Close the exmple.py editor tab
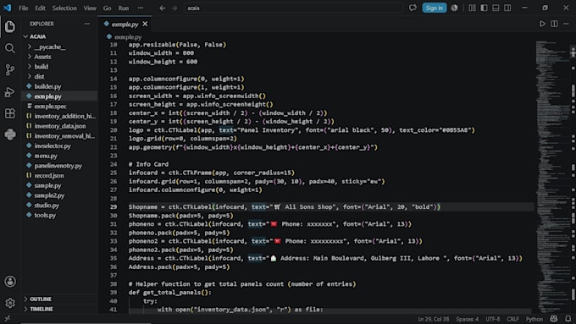This screenshot has width=576, height=324. tap(145, 24)
